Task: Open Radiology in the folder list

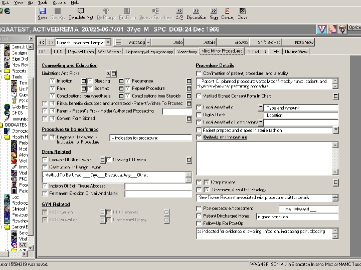Action: point(17,202)
